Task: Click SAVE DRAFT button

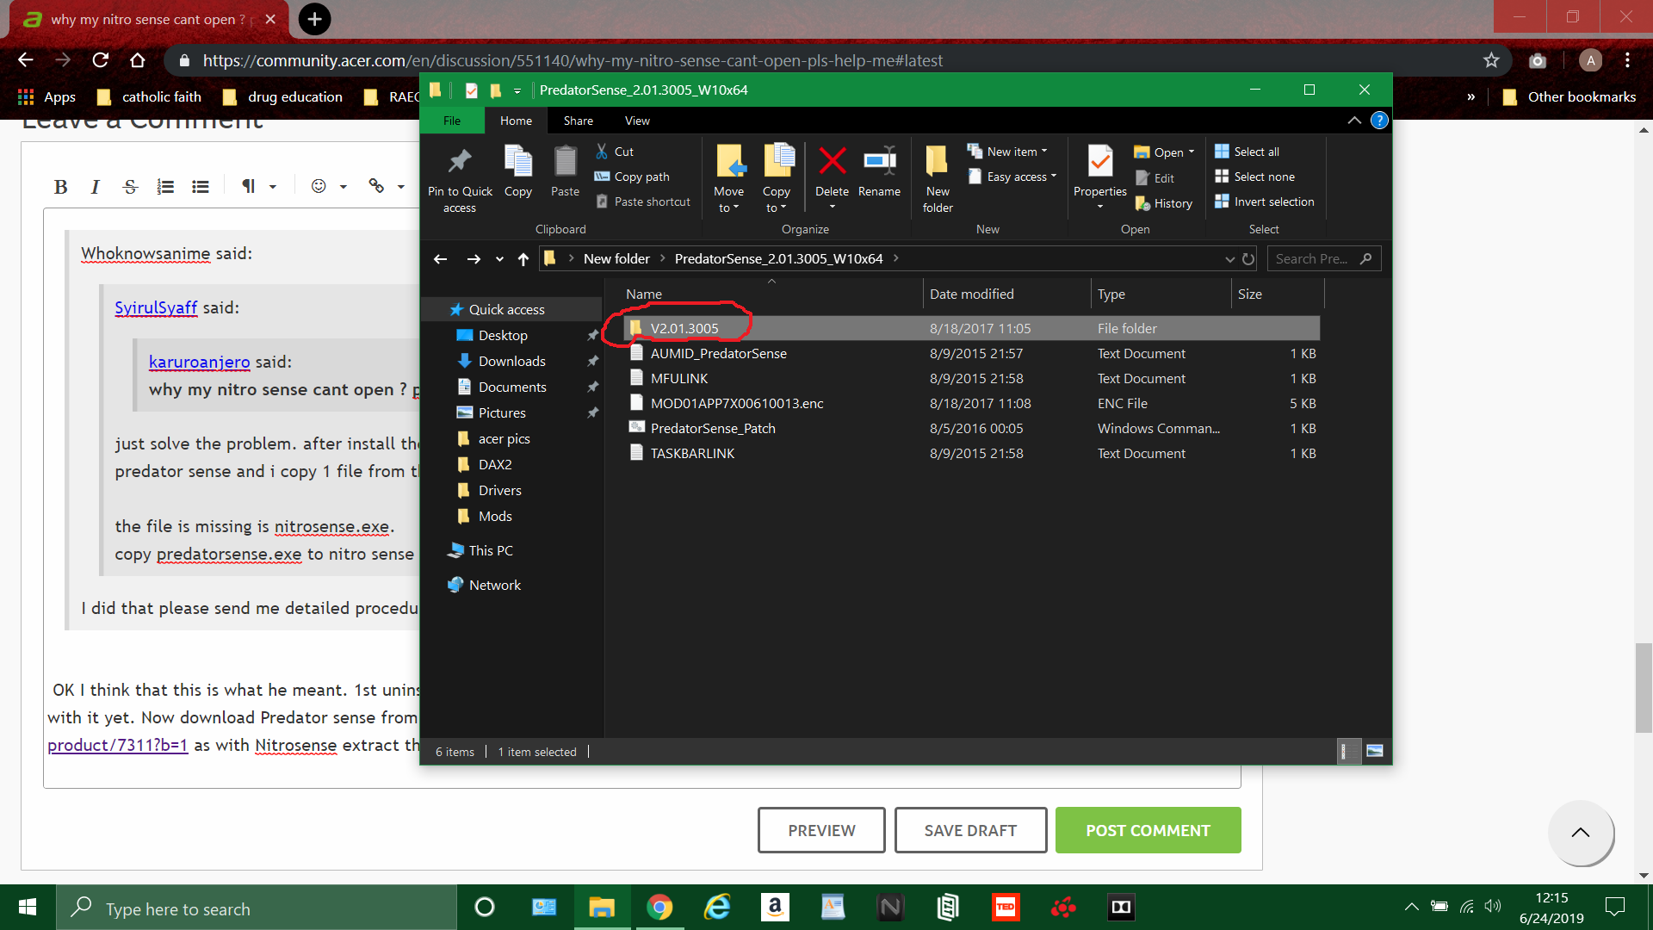Action: [x=970, y=830]
